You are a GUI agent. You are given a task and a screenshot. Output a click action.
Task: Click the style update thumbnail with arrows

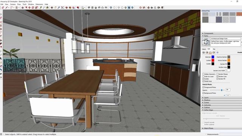click(206, 42)
